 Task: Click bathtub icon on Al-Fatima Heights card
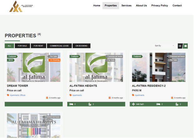pyautogui.click(x=90, y=104)
